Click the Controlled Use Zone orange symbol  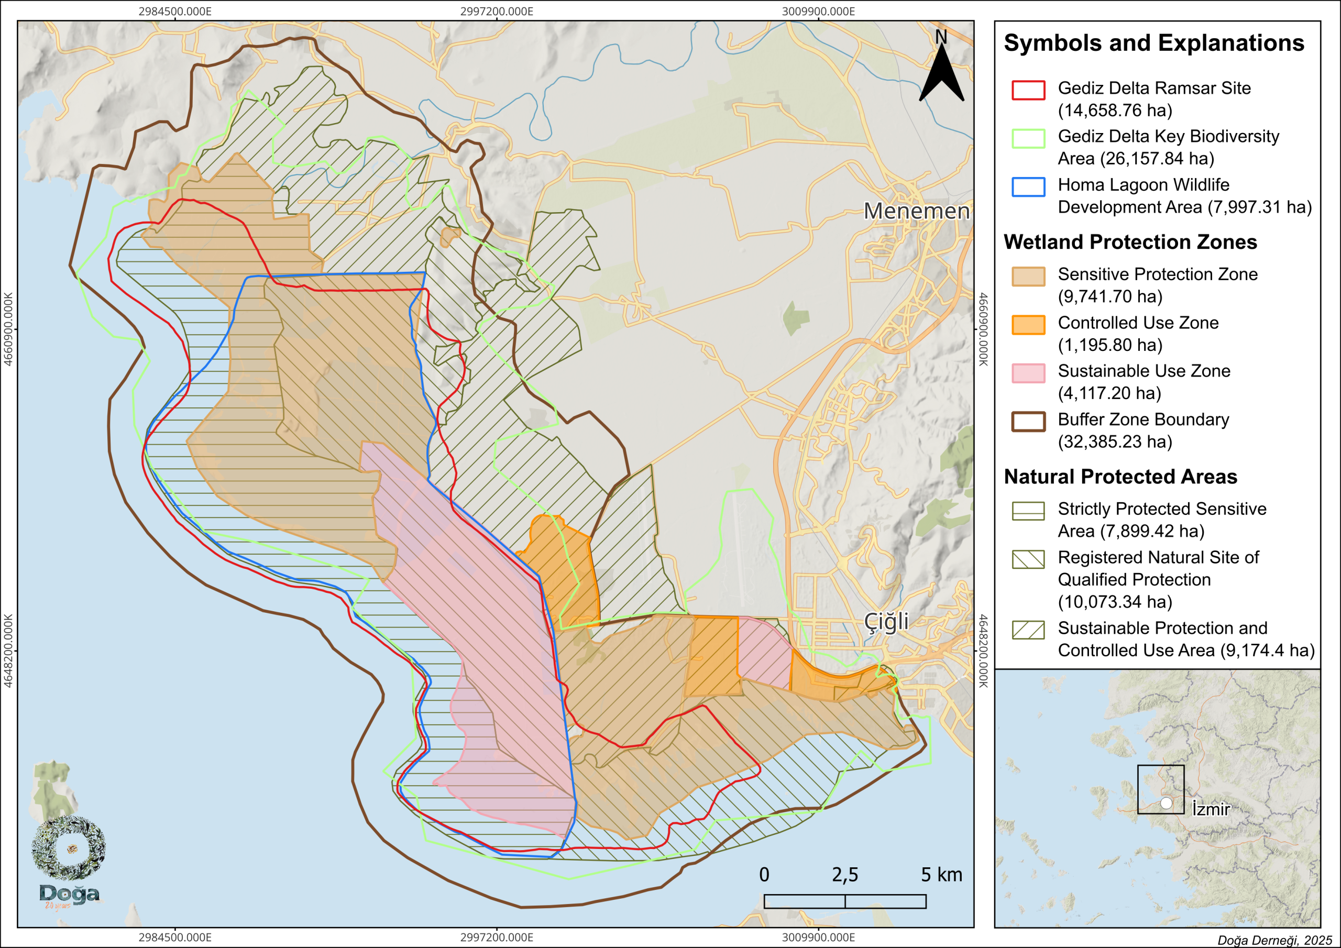(1028, 324)
